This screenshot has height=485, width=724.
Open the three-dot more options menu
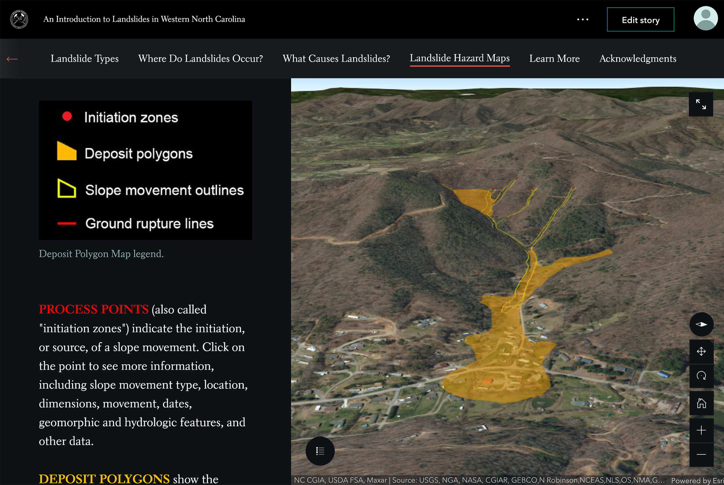coord(583,19)
